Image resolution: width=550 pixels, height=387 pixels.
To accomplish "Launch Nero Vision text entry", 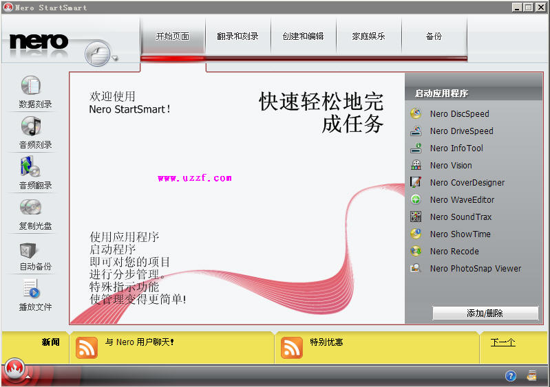I will tap(451, 165).
